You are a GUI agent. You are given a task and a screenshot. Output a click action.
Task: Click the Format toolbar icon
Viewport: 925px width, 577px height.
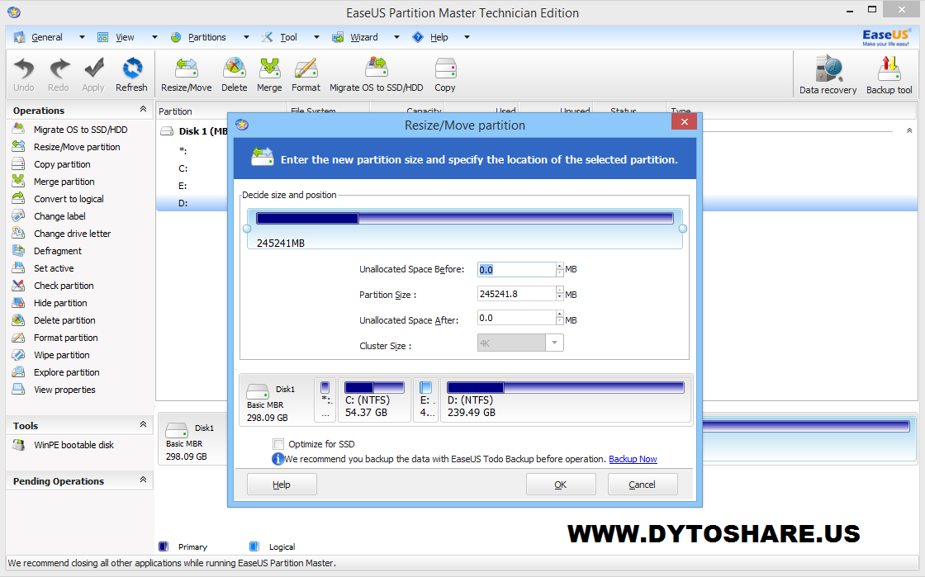[306, 74]
